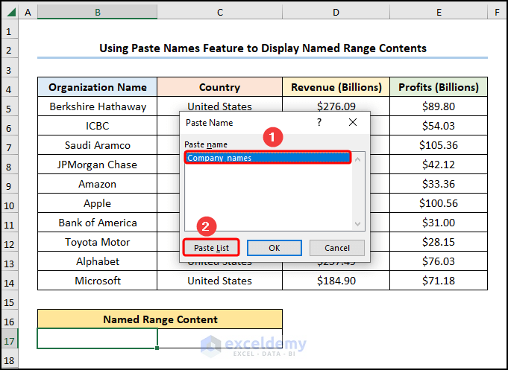This screenshot has width=508, height=370.
Task: Select the Bank of America cell
Action: click(x=97, y=223)
